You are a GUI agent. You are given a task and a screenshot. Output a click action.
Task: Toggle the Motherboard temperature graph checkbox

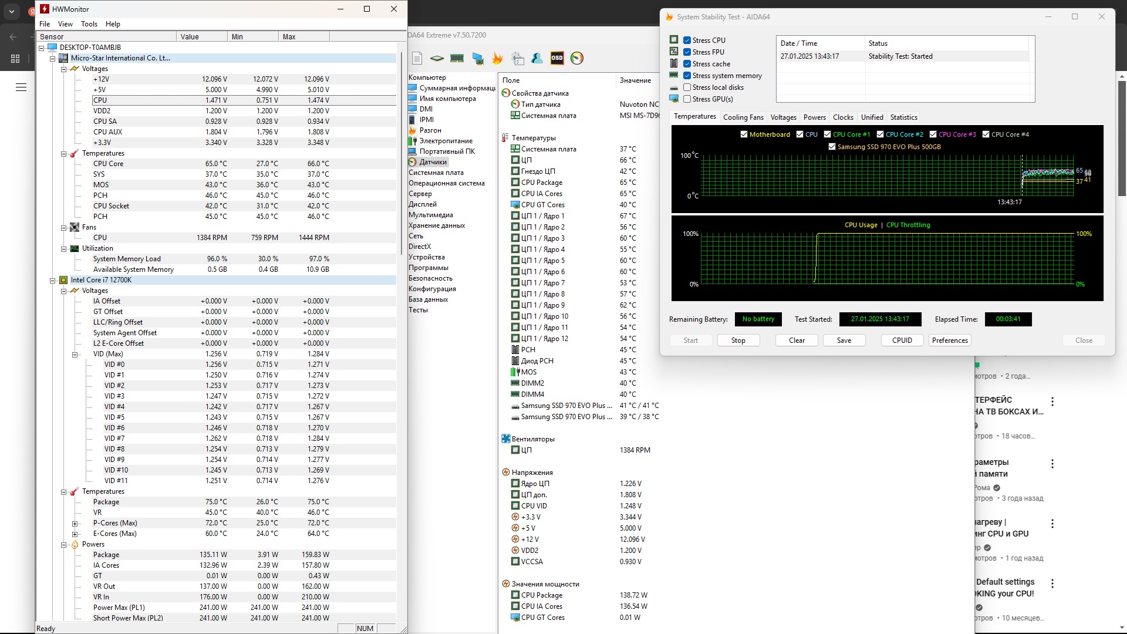[x=744, y=134]
